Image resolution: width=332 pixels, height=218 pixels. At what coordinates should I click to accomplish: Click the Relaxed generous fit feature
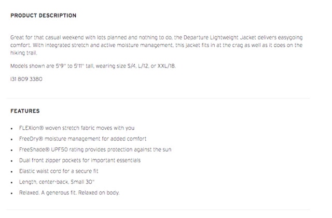pyautogui.click(x=69, y=193)
